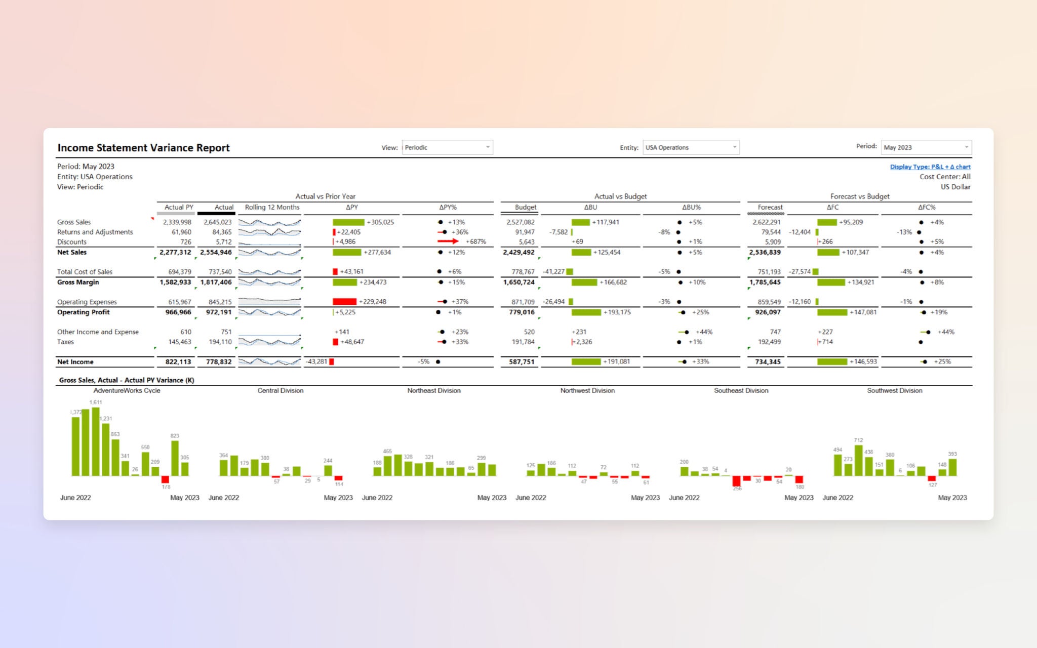The image size is (1037, 648).
Task: Click the red -43,281 variance bar for Net Income
Action: tap(332, 362)
